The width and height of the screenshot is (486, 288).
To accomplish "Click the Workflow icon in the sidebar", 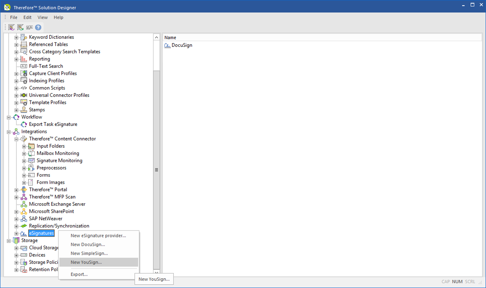I will (x=16, y=117).
